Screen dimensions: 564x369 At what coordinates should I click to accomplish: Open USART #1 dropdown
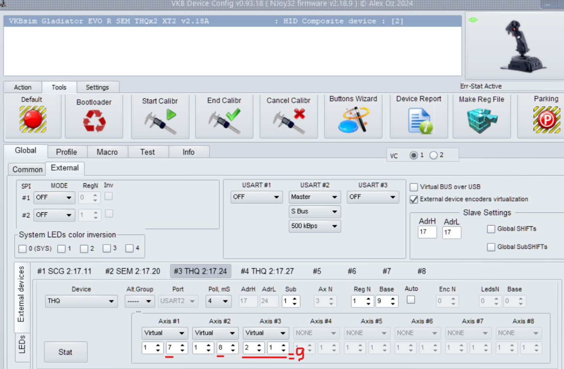(257, 197)
